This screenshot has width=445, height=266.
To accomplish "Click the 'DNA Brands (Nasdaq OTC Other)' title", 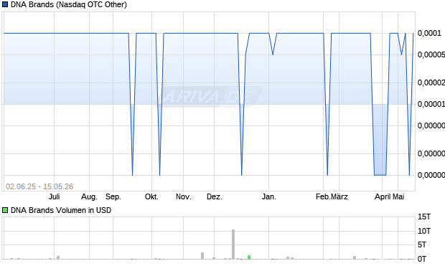I will coord(69,4).
